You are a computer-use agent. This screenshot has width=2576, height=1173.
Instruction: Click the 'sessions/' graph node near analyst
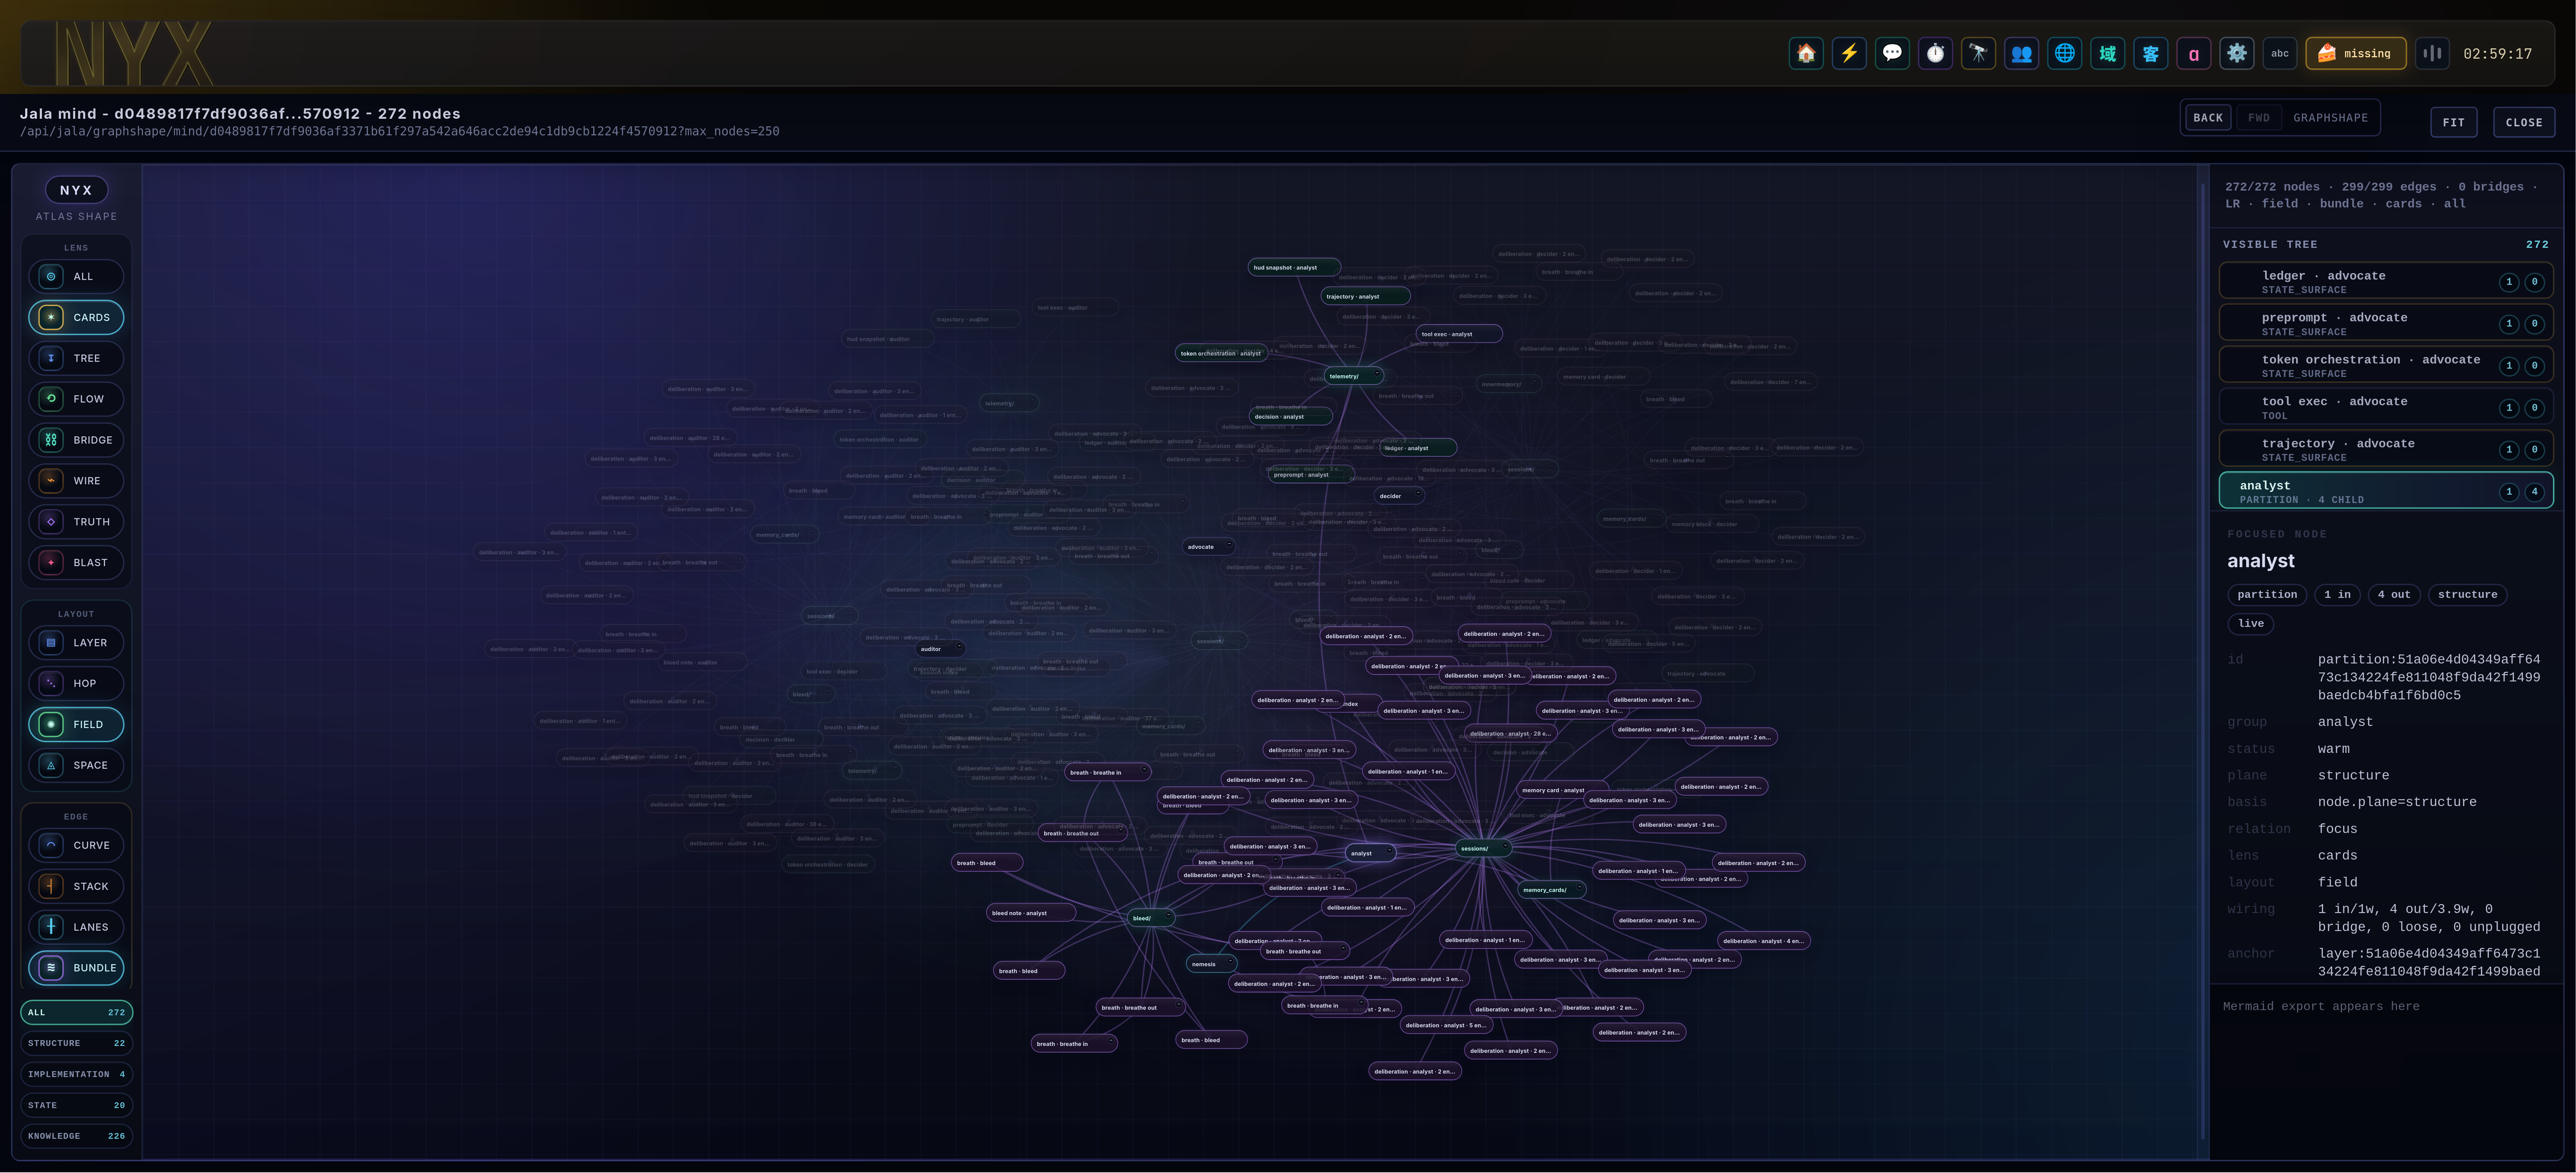pyautogui.click(x=1483, y=848)
